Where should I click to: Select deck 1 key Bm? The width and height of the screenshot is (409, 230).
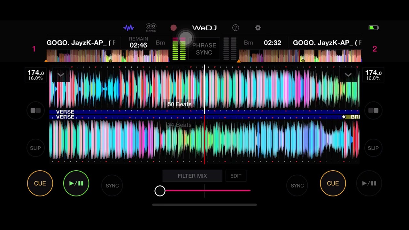[x=160, y=43]
